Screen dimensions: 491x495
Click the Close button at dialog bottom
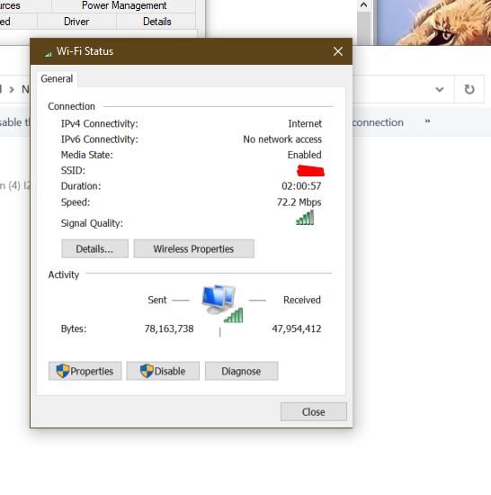[314, 411]
